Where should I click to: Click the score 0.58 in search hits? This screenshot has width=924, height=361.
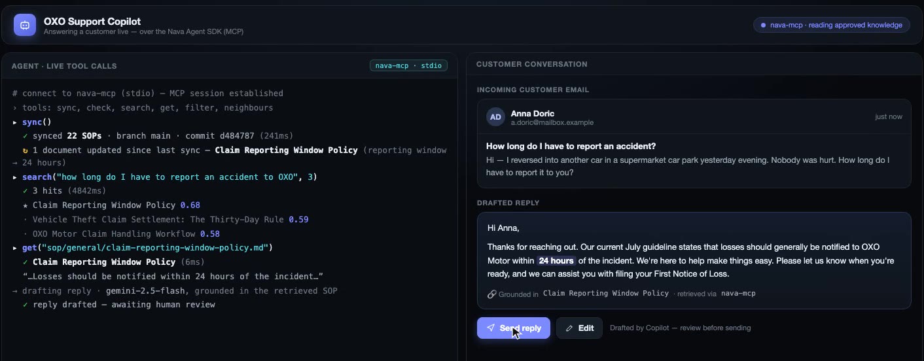coord(210,233)
